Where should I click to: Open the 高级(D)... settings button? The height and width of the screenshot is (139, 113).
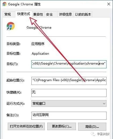[x=92, y=127]
